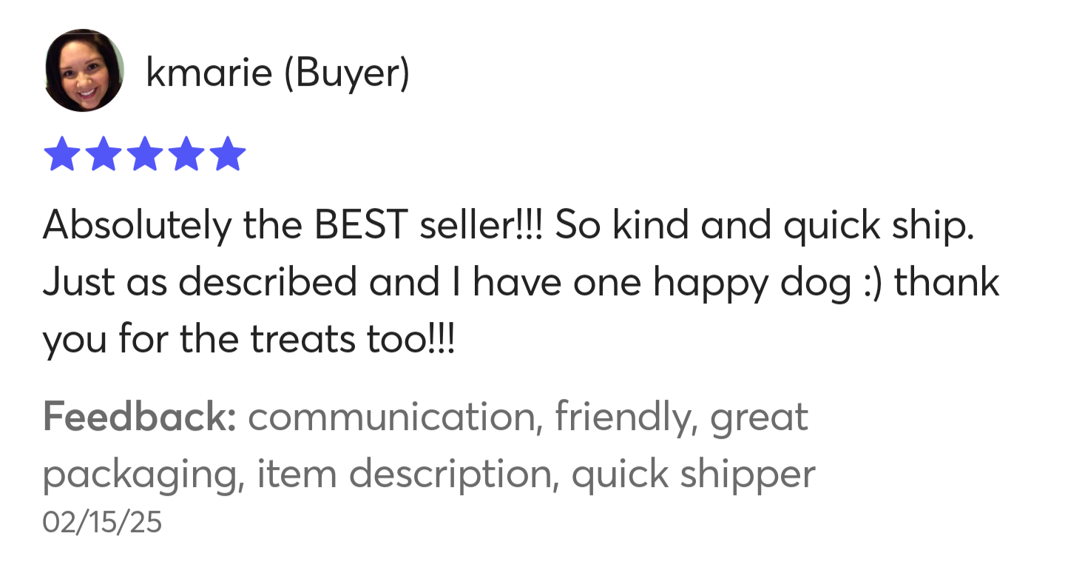Click 'you for the treats too!!!' line
The height and width of the screenshot is (567, 1065).
[x=249, y=340]
